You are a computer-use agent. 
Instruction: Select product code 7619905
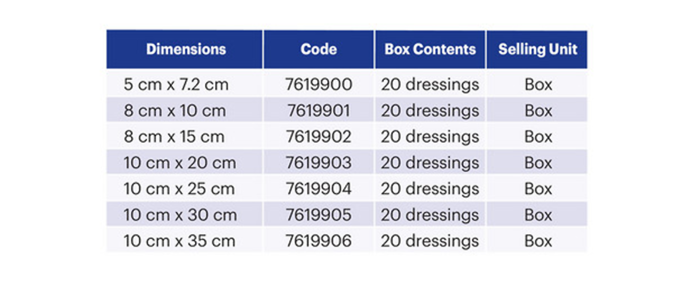pos(319,215)
